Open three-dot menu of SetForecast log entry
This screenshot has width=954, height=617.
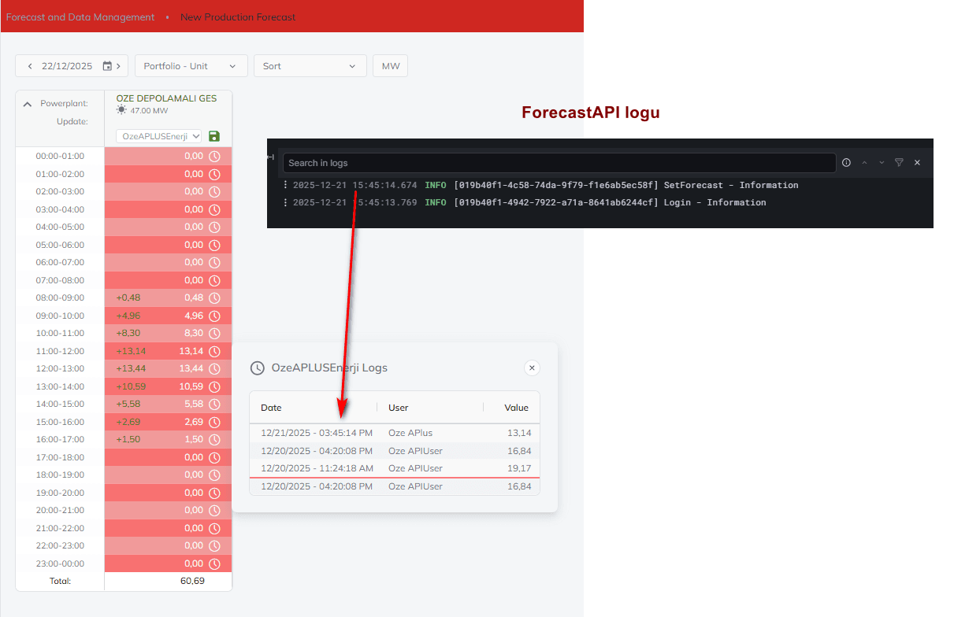[x=285, y=185]
